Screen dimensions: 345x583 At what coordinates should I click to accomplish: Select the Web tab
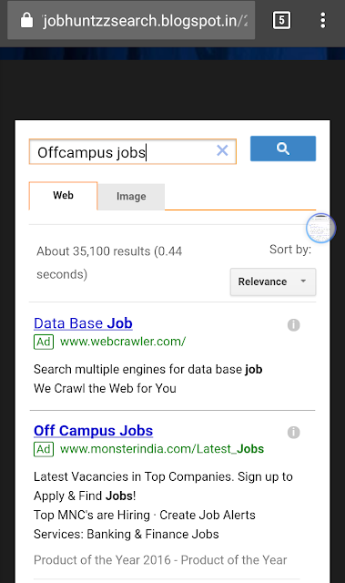[63, 196]
